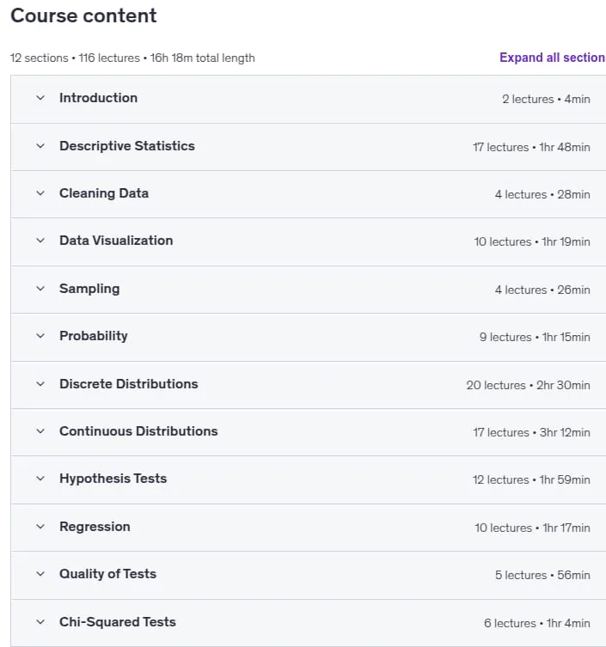Screen dimensions: 606x647
Task: Click the Hypothesis Tests heading
Action: [113, 479]
